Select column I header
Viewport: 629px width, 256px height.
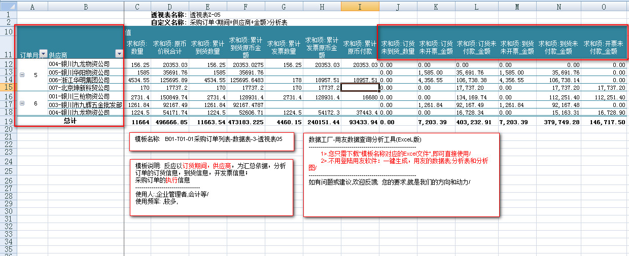(x=360, y=7)
